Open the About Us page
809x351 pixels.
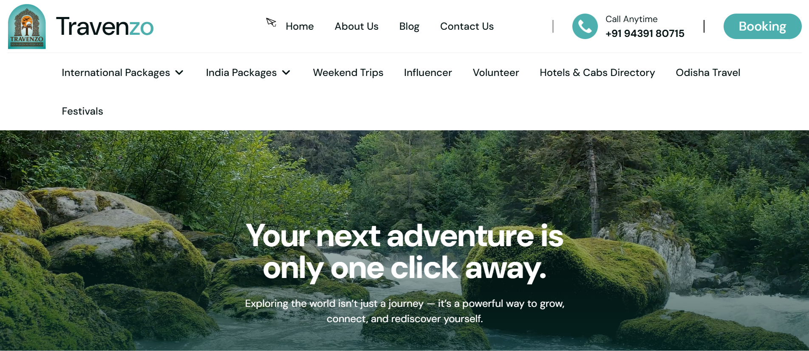(x=356, y=26)
